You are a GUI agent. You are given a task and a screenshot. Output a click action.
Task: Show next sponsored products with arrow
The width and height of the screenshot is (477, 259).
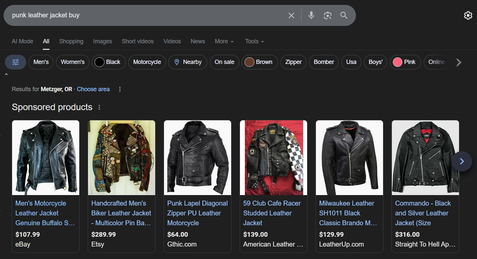point(462,161)
